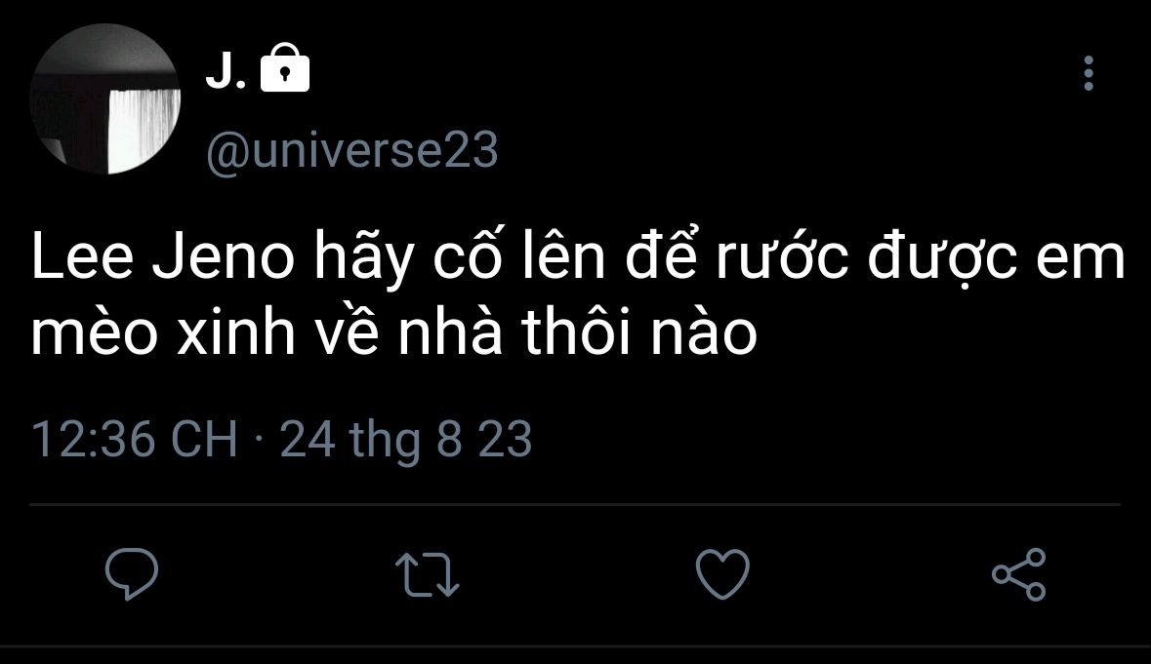
Task: Open the reply speech bubble icon
Action: pos(132,574)
